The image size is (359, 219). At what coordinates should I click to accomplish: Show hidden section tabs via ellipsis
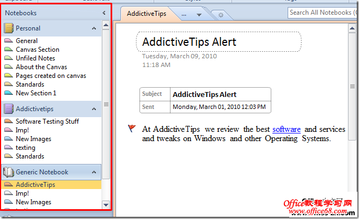click(184, 15)
